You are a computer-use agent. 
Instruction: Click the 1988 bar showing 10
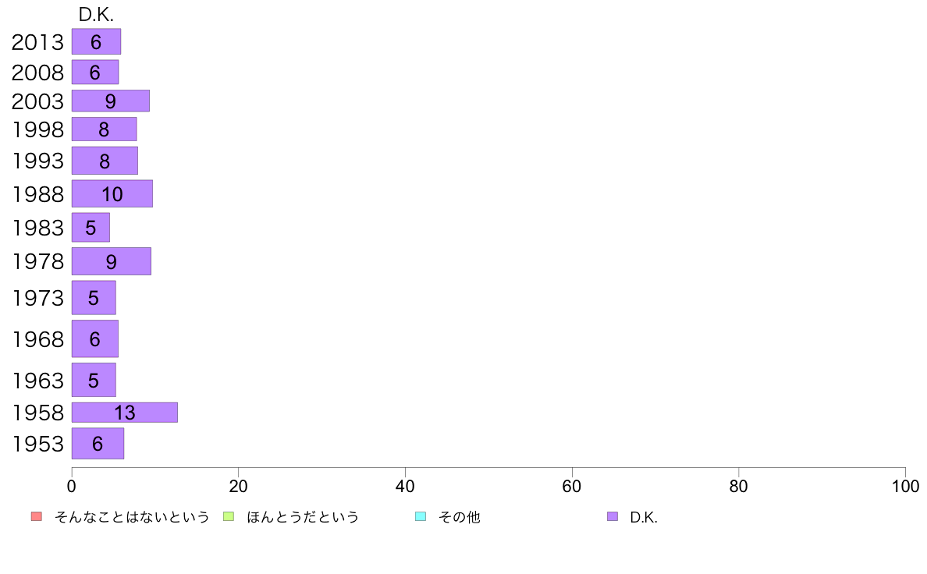112,194
